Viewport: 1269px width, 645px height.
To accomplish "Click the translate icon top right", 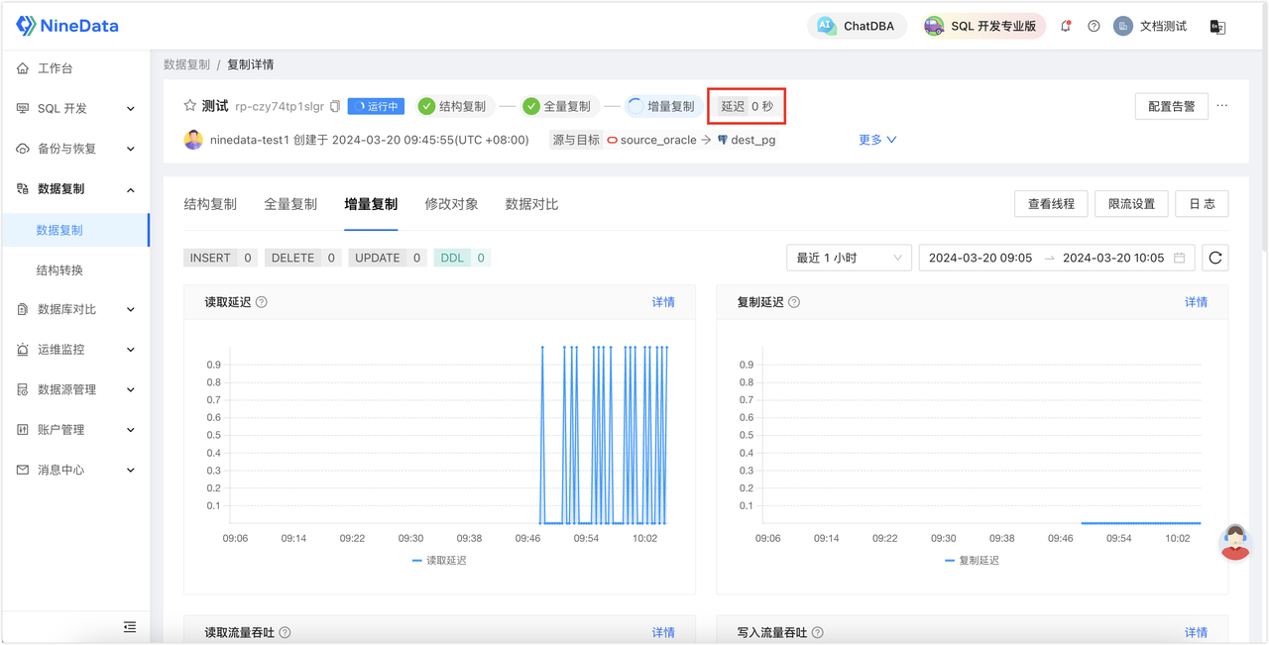I will tap(1217, 26).
